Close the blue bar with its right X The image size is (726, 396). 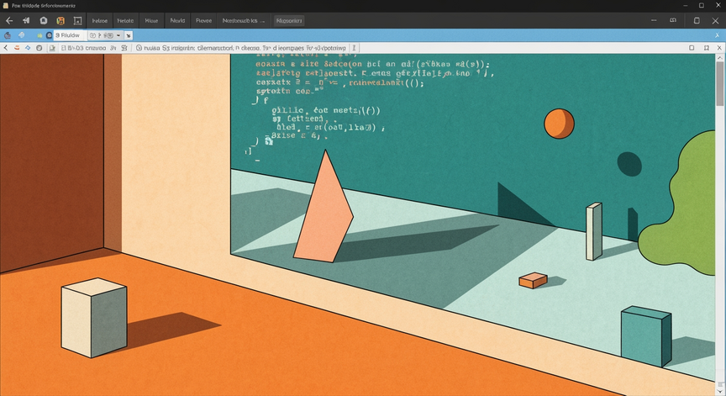click(718, 35)
